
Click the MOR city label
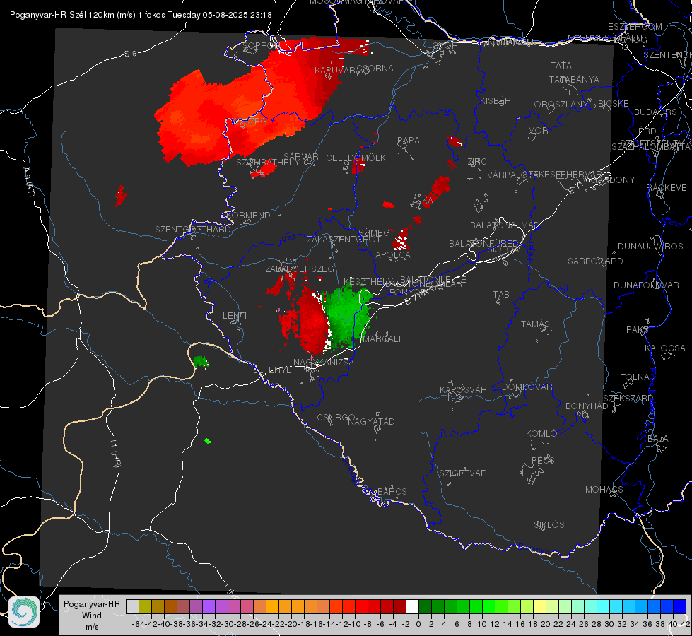[x=539, y=130]
